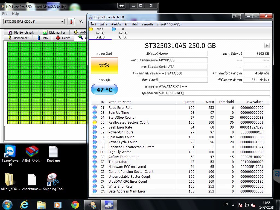The height and width of the screenshot is (210, 280).
Task: Click the status dot for Temperature attribute
Action: pyautogui.click(x=95, y=162)
